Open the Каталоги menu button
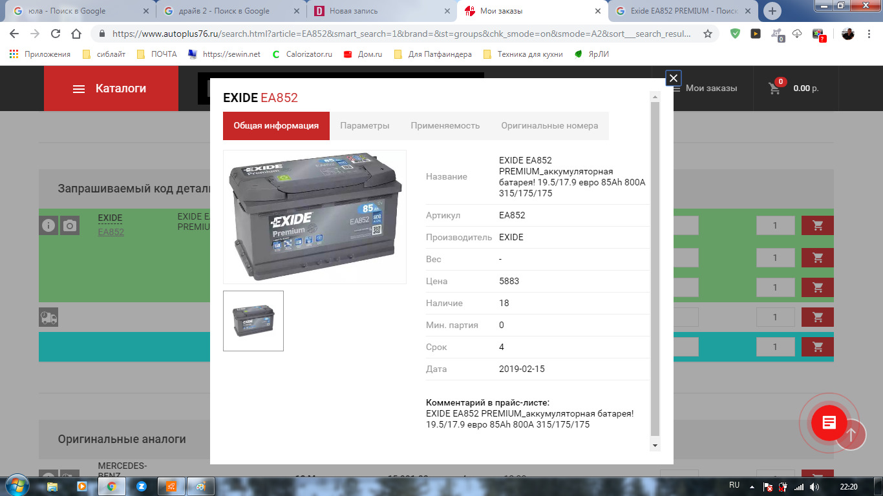Screen dimensions: 883x496 [111, 88]
